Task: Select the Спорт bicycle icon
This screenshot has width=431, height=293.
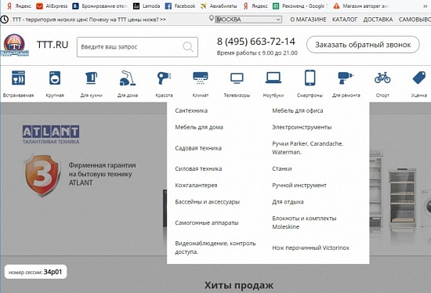Action: [382, 78]
